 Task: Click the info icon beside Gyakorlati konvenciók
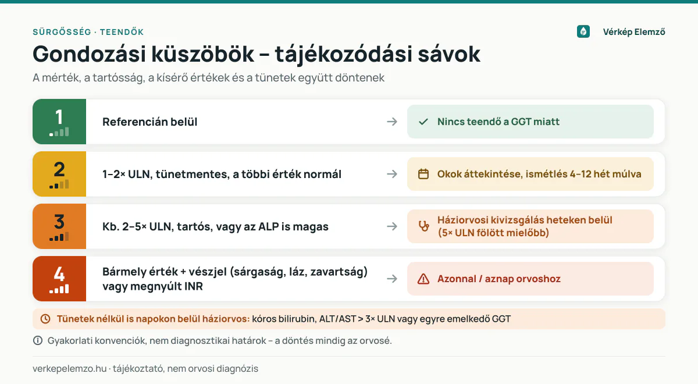(x=38, y=340)
